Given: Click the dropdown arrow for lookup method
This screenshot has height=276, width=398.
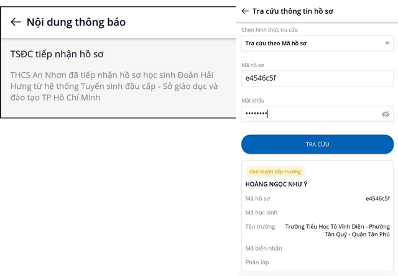Looking at the screenshot, I should click(x=387, y=44).
